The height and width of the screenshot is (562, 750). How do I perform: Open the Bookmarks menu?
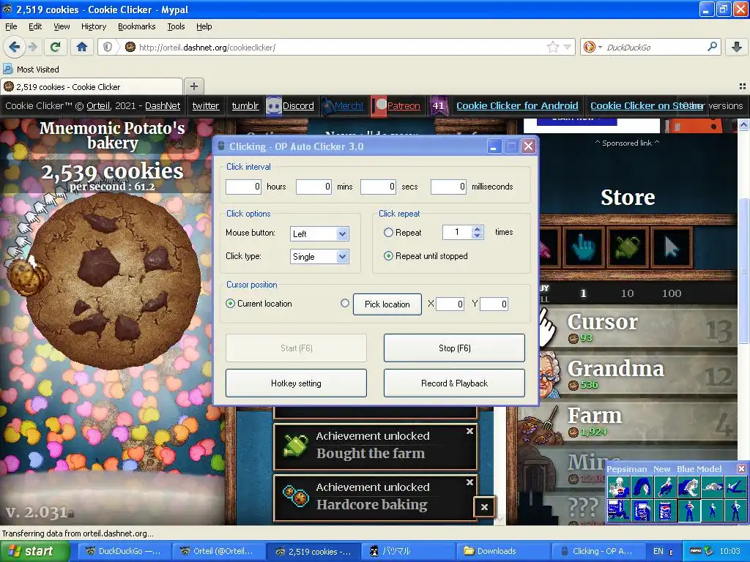(x=136, y=26)
